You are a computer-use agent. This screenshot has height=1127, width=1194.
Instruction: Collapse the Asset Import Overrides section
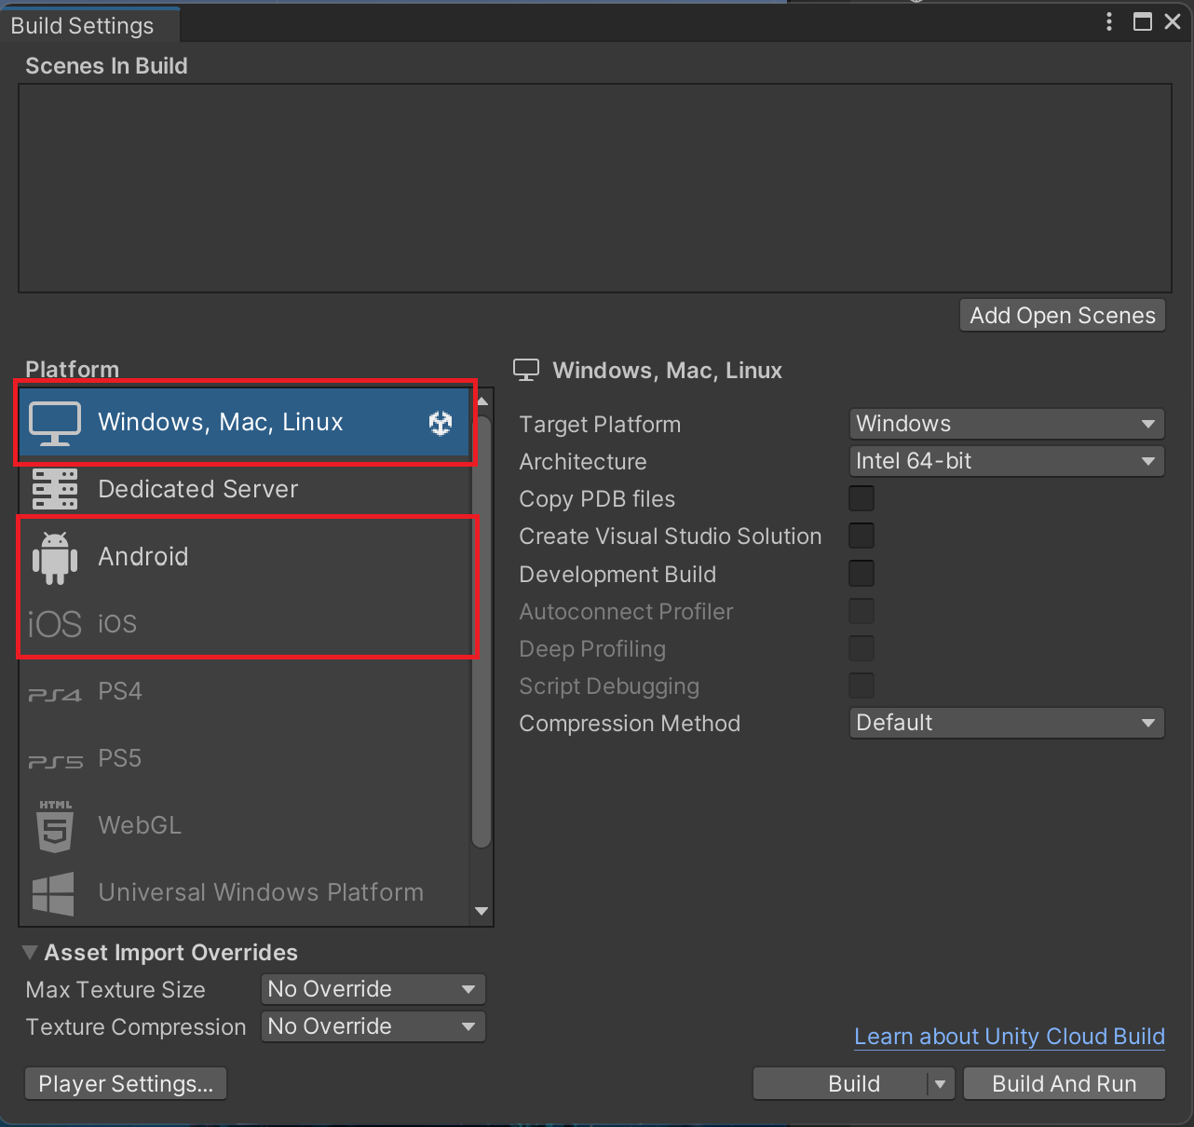pyautogui.click(x=30, y=952)
